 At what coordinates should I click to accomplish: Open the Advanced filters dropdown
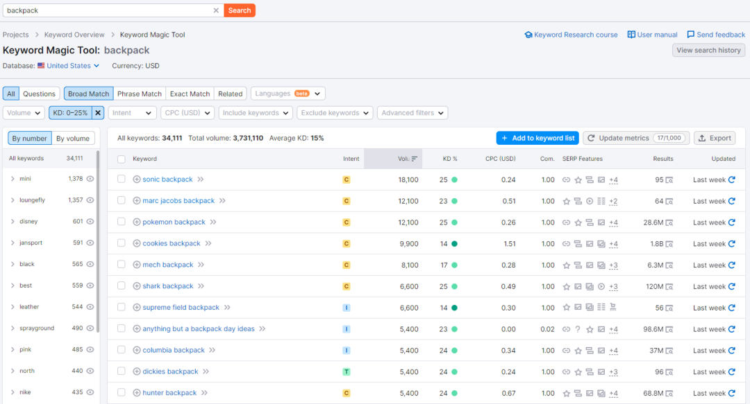pyautogui.click(x=412, y=113)
